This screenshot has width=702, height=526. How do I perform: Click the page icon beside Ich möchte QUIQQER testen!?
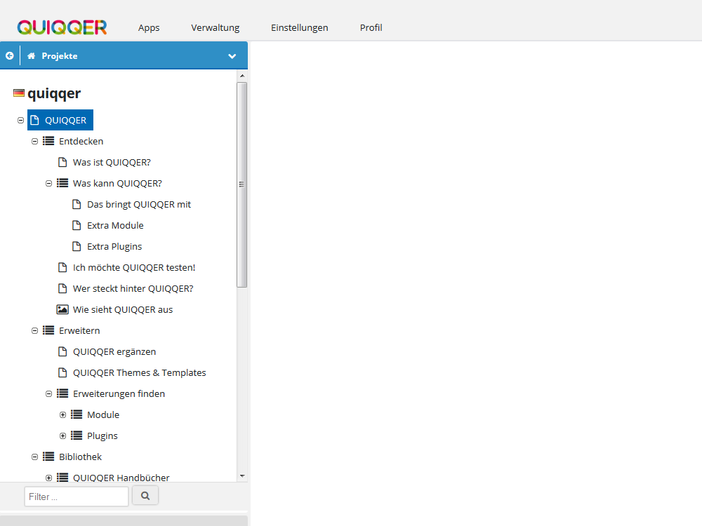[62, 267]
